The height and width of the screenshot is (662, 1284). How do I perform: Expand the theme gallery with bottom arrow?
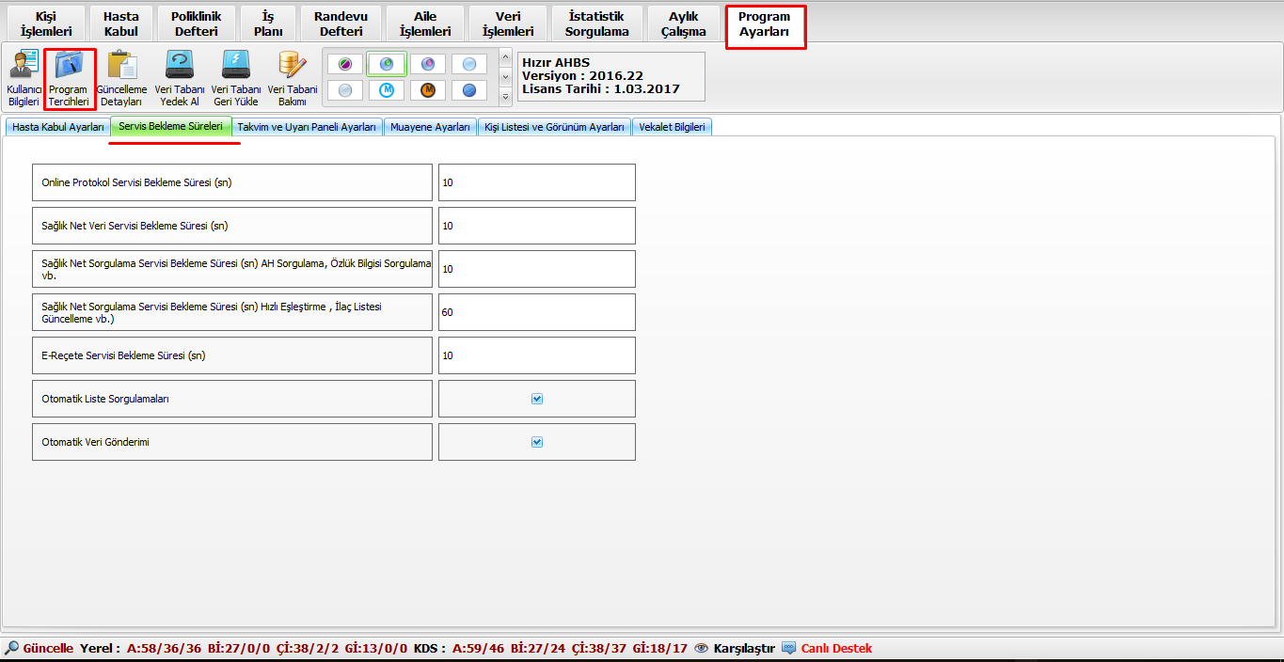[506, 96]
